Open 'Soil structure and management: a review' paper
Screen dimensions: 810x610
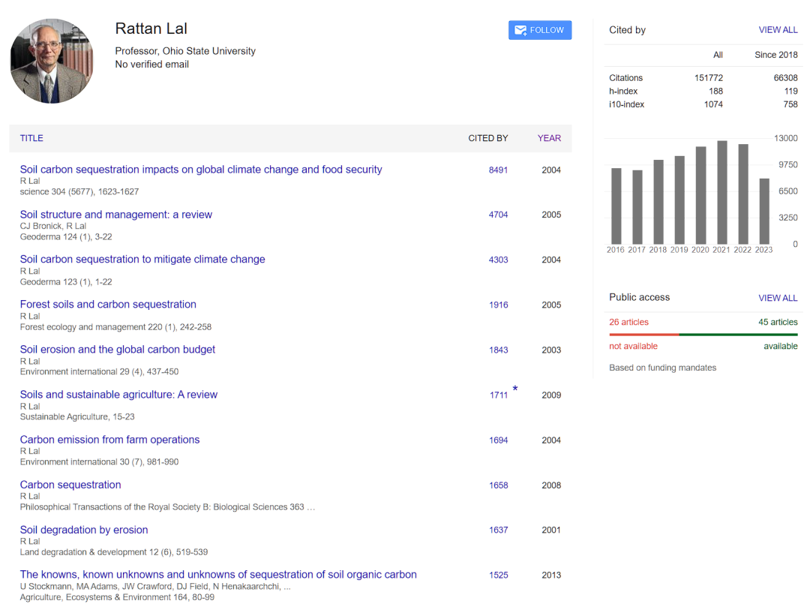click(x=115, y=215)
